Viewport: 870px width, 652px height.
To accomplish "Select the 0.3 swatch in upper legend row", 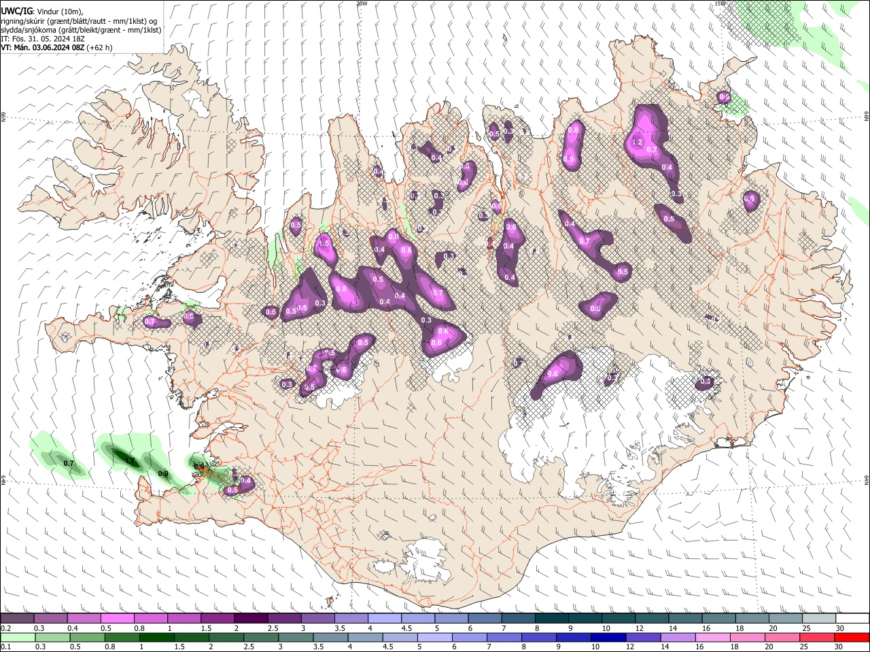I will pos(50,619).
